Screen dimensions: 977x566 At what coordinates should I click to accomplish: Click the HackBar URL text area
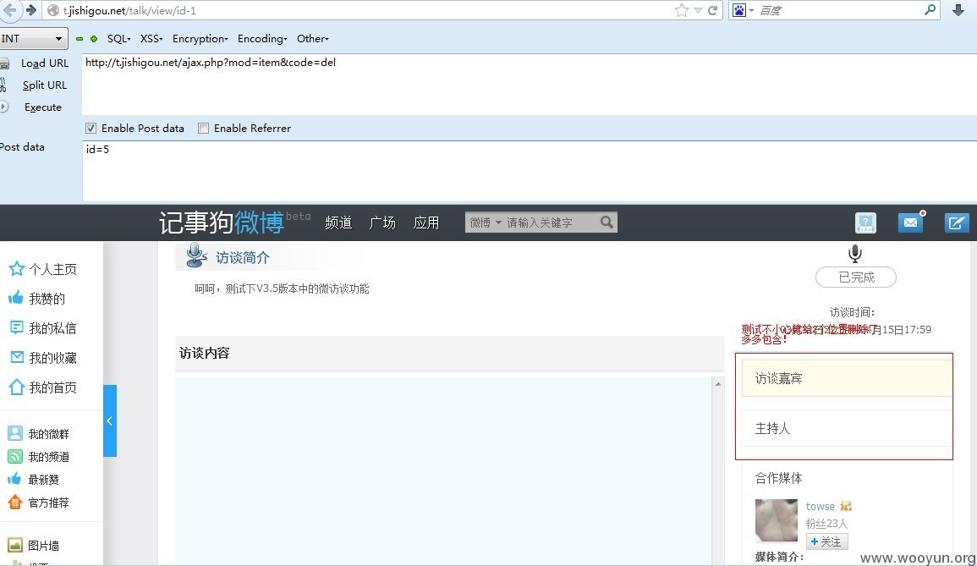pyautogui.click(x=529, y=84)
